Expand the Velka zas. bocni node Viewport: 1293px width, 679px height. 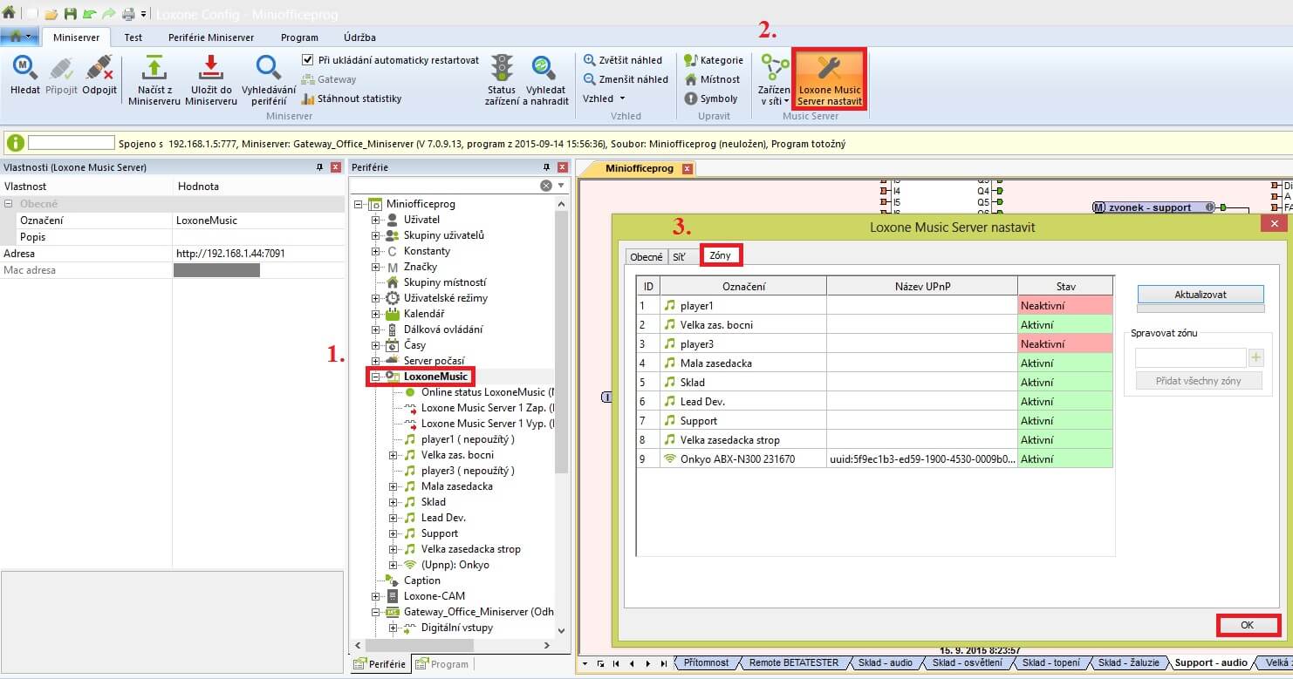tap(393, 455)
